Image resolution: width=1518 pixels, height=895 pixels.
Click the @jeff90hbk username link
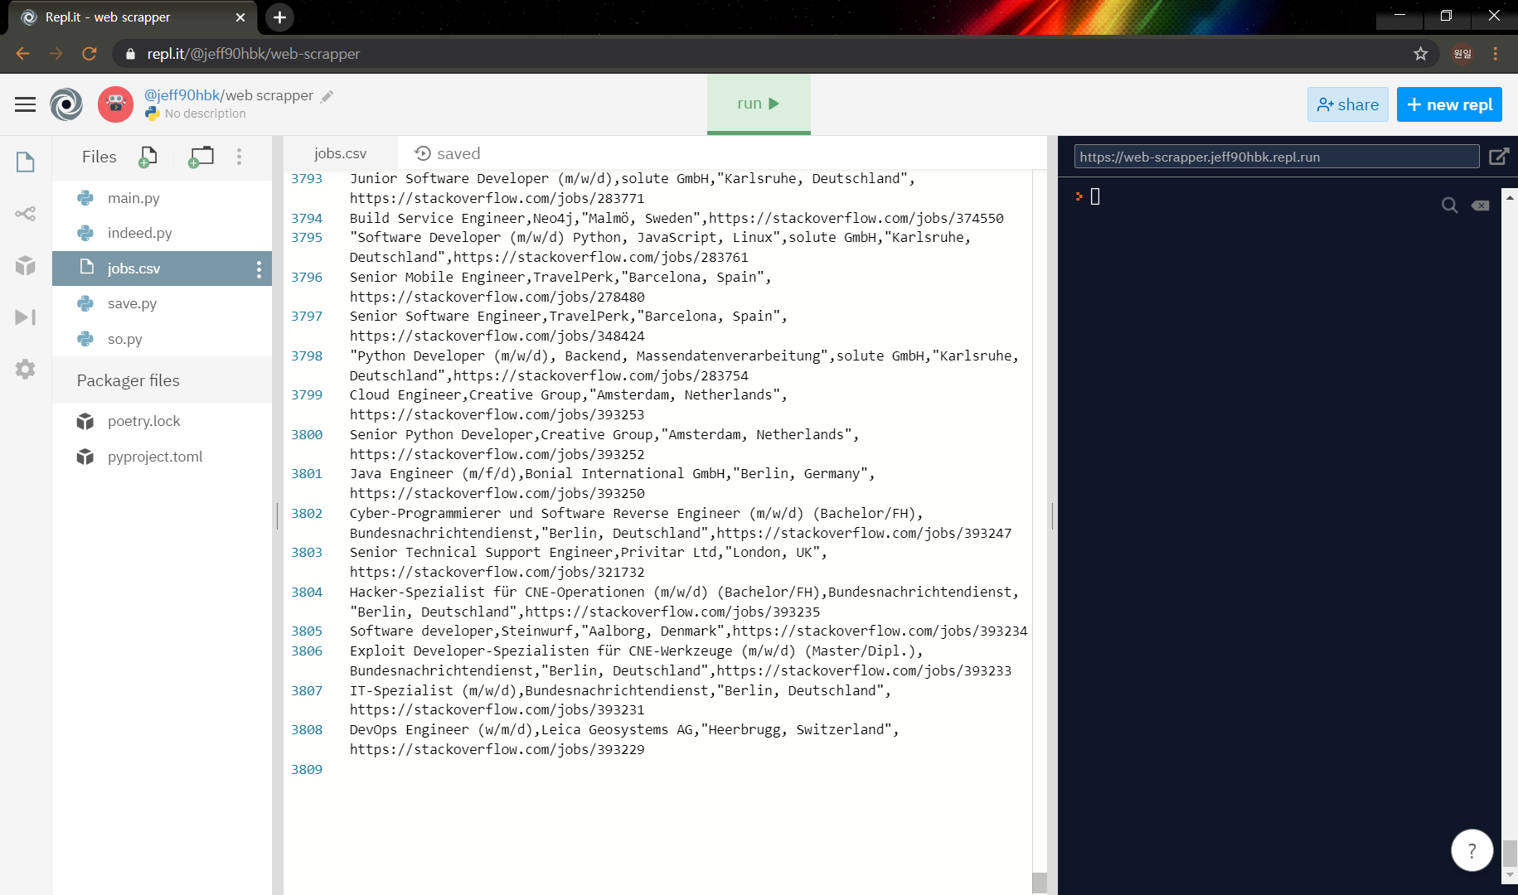click(182, 95)
